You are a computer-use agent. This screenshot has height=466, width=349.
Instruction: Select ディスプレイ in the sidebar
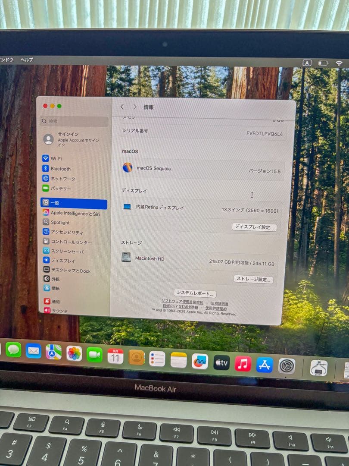tap(59, 260)
